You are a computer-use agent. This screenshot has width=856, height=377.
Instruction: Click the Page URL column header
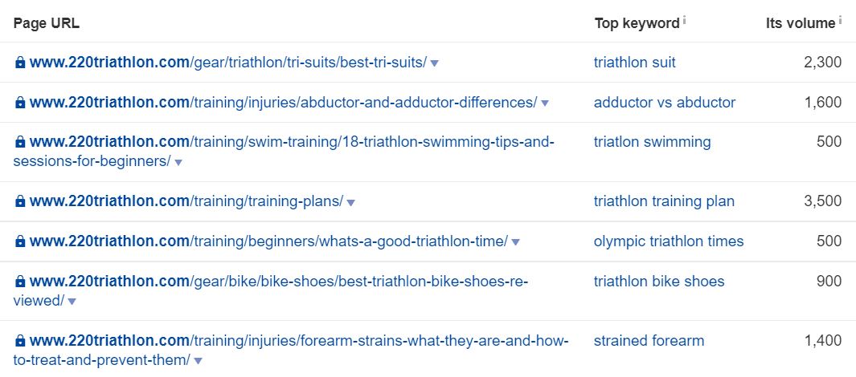point(47,23)
